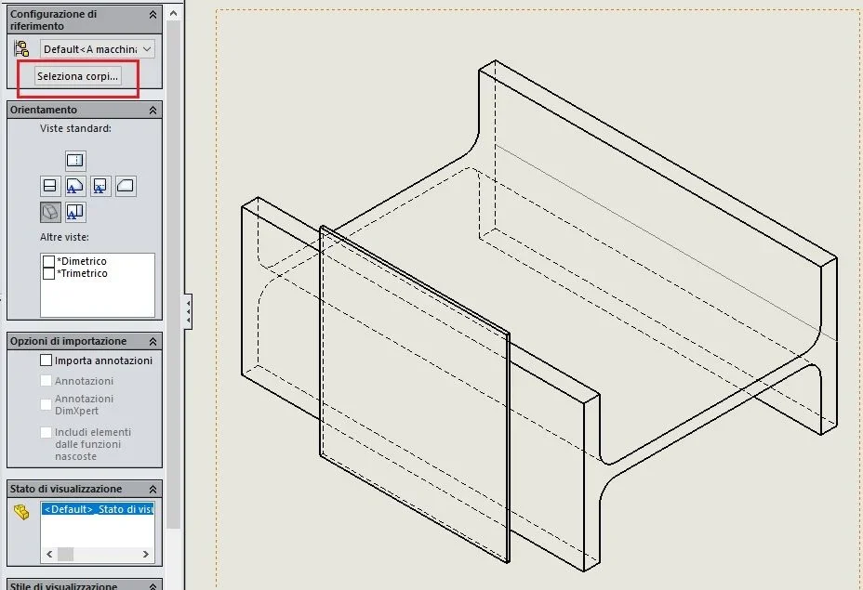Enable the *Dimetrico view checkbox
Image resolution: width=863 pixels, height=590 pixels.
click(x=49, y=261)
